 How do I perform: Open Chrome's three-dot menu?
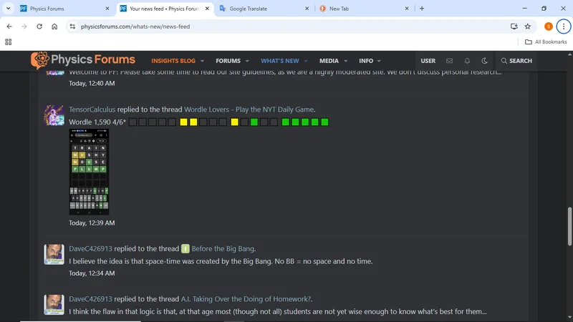[564, 26]
